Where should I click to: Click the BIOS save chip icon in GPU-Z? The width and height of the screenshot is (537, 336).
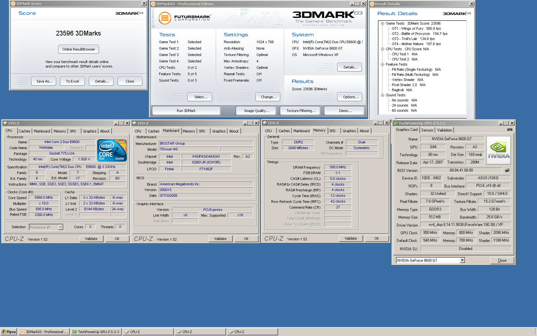(x=507, y=170)
